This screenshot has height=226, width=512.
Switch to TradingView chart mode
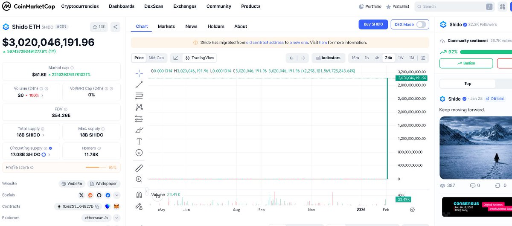tap(200, 58)
